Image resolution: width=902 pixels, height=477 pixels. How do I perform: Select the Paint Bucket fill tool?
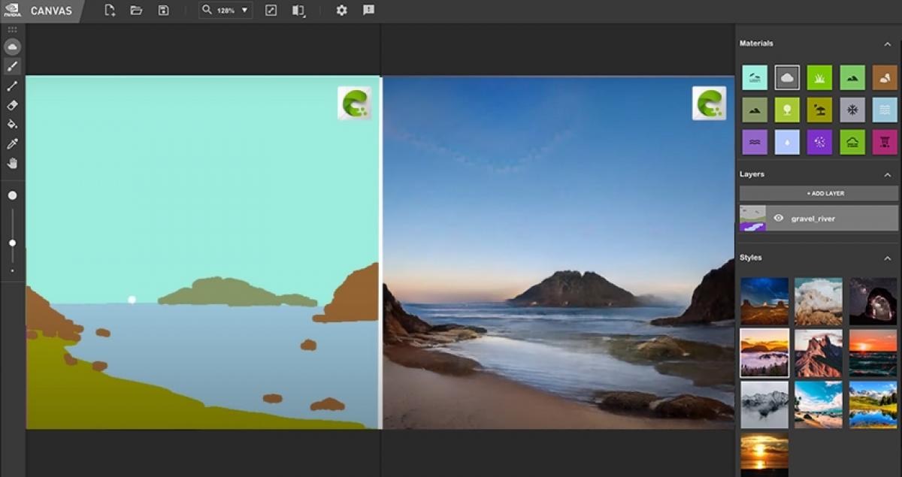tap(12, 124)
